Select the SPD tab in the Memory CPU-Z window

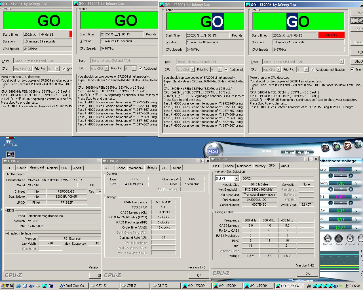[x=164, y=168]
